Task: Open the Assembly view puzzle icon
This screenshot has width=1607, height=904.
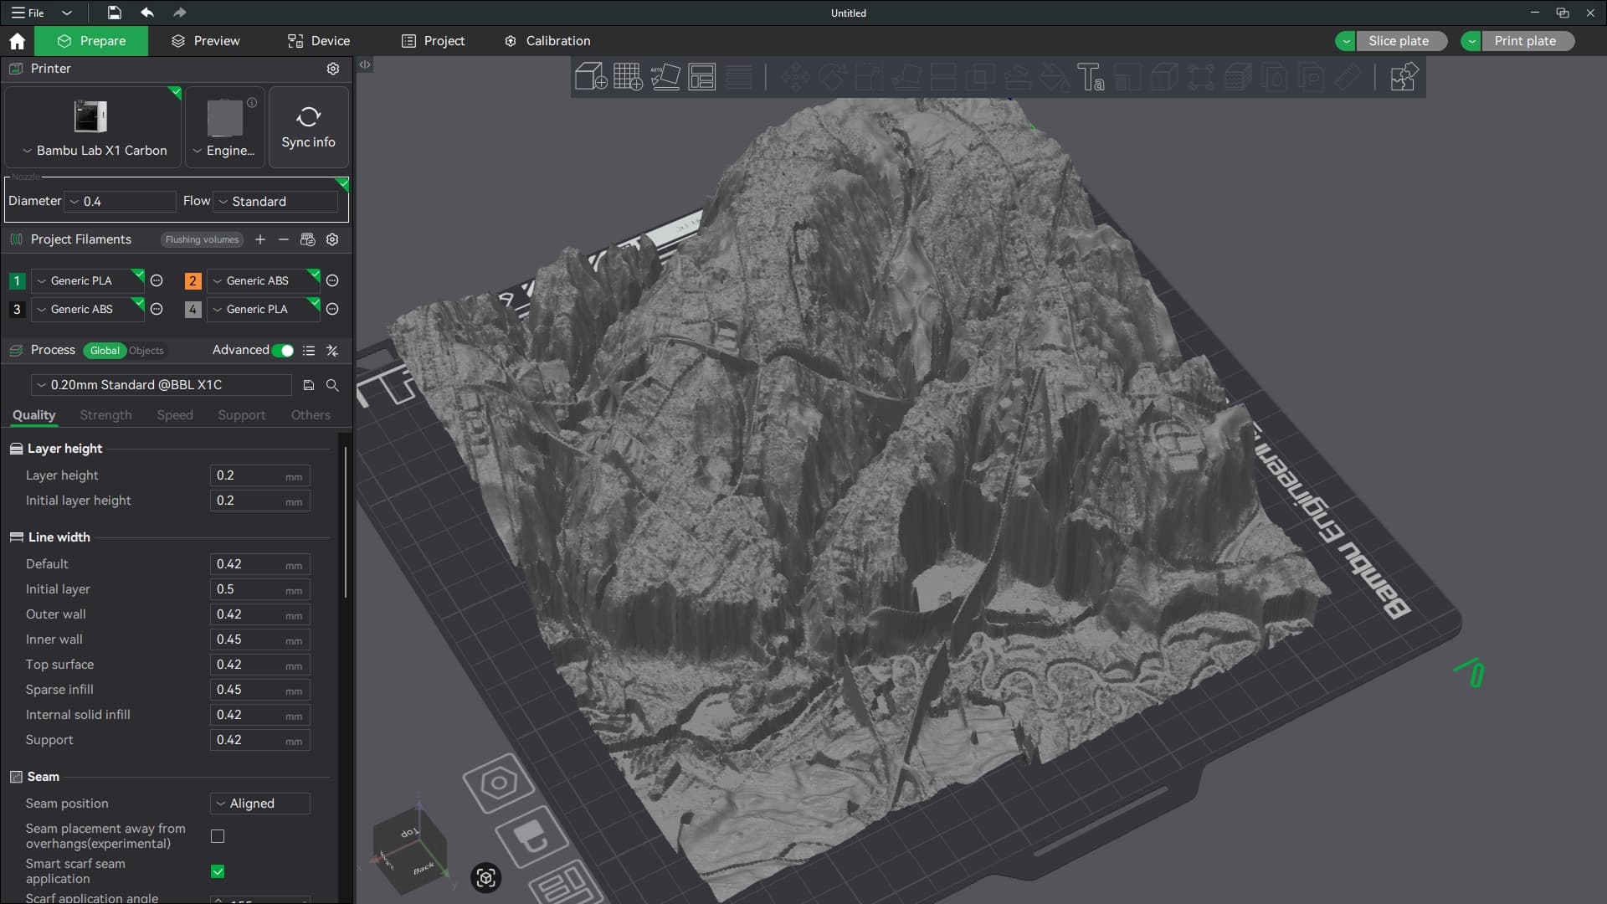Action: coord(1404,77)
